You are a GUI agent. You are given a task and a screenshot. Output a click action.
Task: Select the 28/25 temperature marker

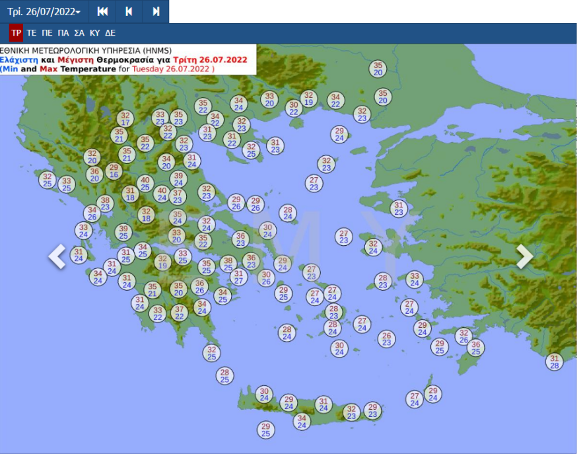pyautogui.click(x=224, y=375)
